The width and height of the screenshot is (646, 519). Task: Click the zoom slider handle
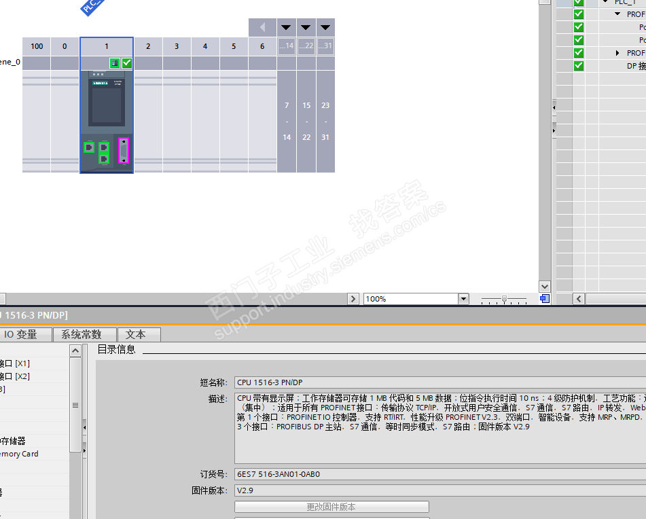pos(504,300)
